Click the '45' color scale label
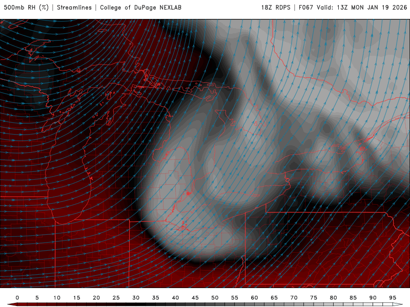Screen dimensions: 410x307 point(195,298)
